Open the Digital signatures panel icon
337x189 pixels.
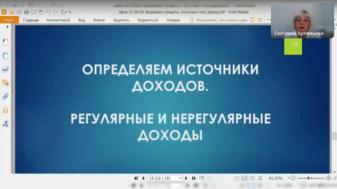(x=5, y=124)
